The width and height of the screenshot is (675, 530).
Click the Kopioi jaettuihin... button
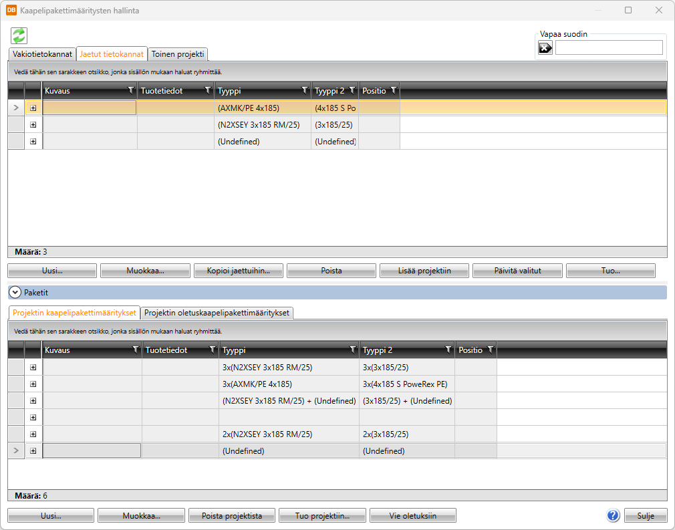pyautogui.click(x=239, y=271)
